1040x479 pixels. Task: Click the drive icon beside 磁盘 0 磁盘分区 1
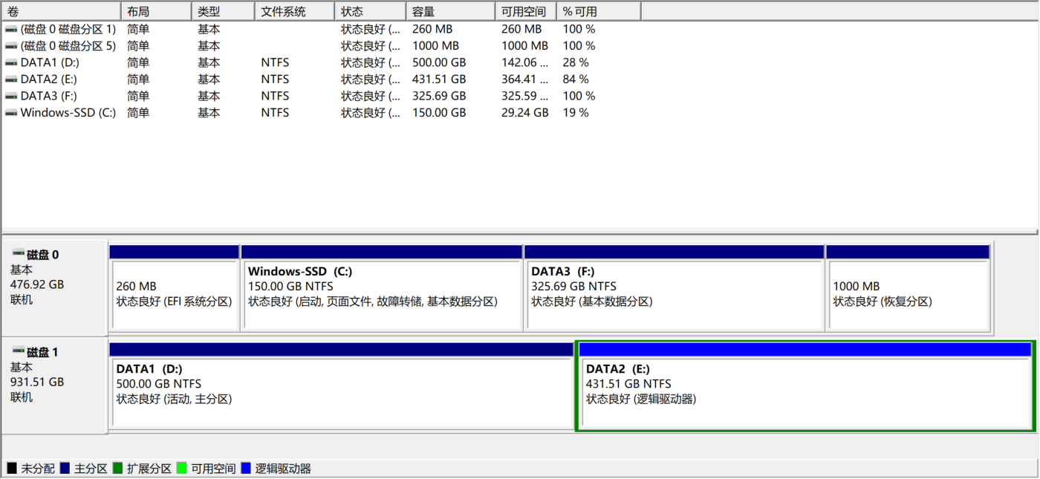click(x=11, y=29)
